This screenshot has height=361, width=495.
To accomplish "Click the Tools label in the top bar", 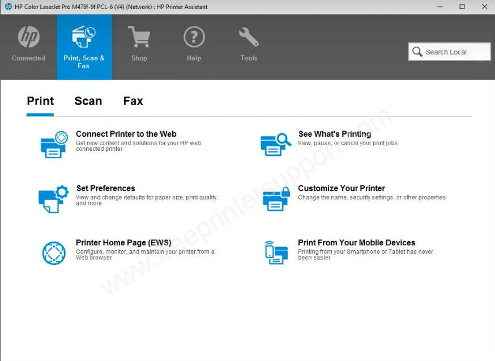I will click(249, 58).
